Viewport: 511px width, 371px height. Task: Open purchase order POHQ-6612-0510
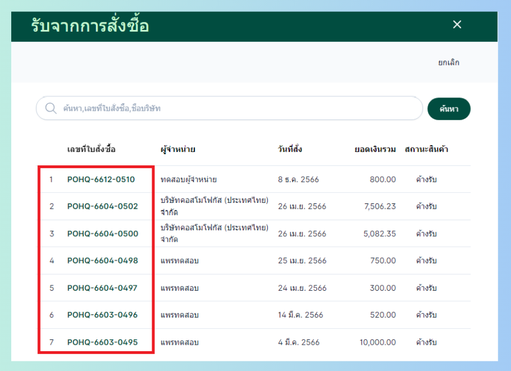click(x=101, y=179)
